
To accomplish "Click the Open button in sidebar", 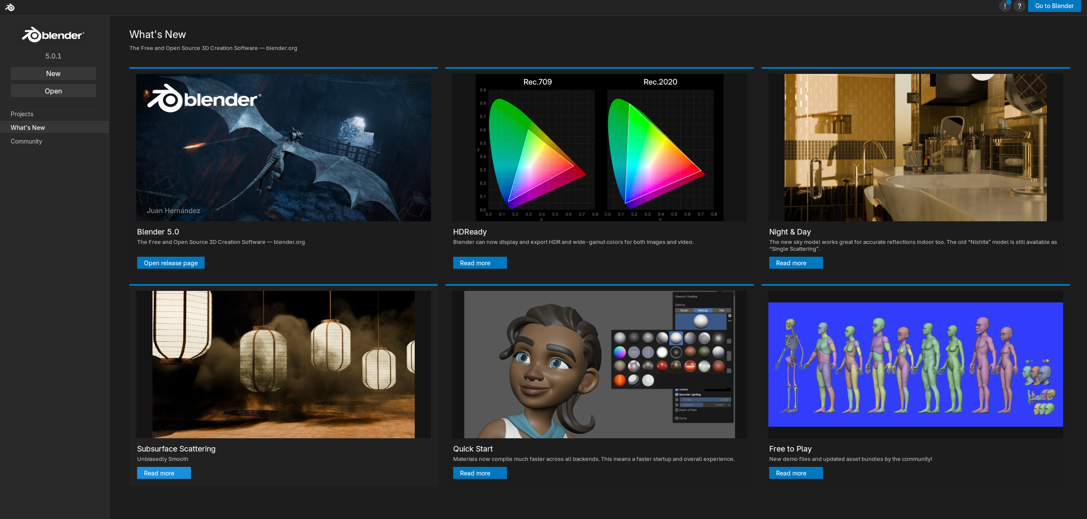I will point(53,91).
